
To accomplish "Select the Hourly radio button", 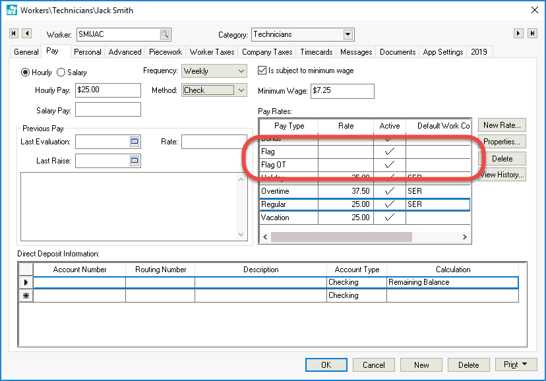I will (x=26, y=73).
